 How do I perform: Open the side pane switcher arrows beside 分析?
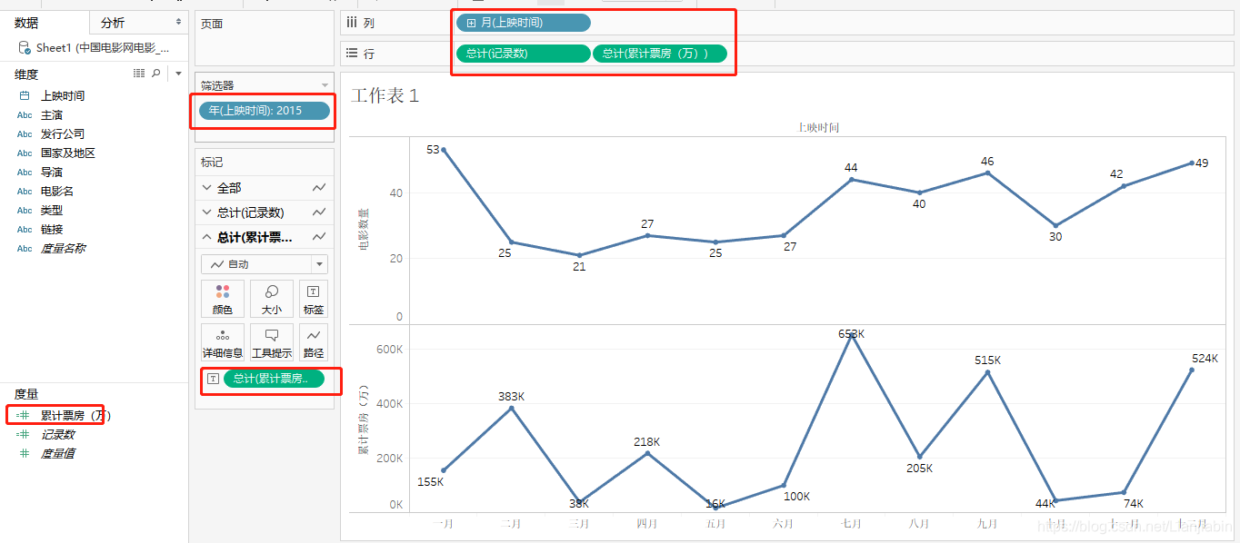178,22
